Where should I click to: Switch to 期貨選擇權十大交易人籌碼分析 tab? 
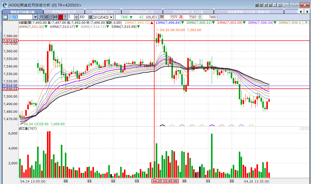pyautogui.click(x=249, y=12)
